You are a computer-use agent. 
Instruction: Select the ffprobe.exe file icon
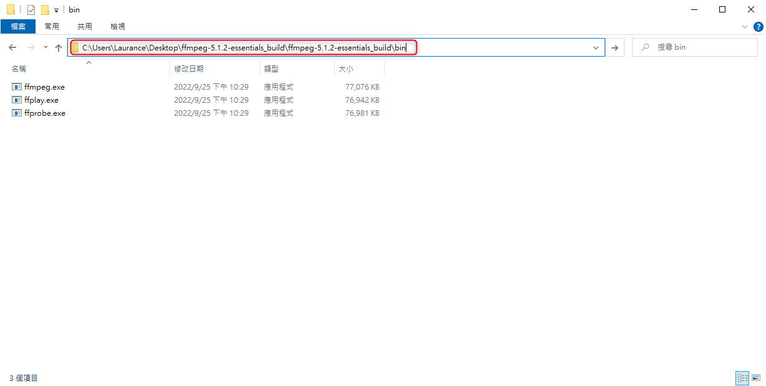pyautogui.click(x=17, y=113)
